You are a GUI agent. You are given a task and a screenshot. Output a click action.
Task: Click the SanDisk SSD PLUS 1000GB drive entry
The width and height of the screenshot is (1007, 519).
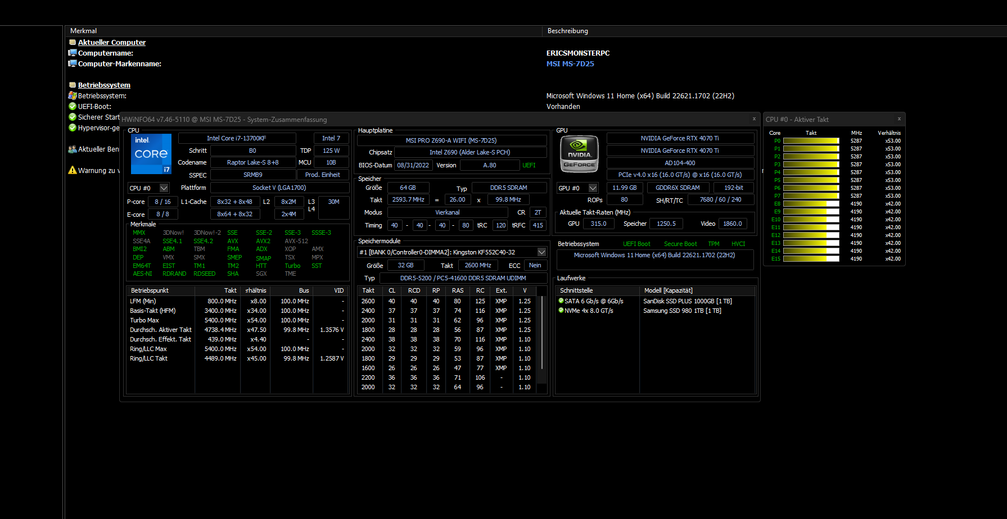click(x=688, y=301)
